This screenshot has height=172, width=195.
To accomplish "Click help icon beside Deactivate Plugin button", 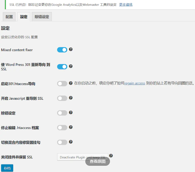I will (x=111, y=156).
